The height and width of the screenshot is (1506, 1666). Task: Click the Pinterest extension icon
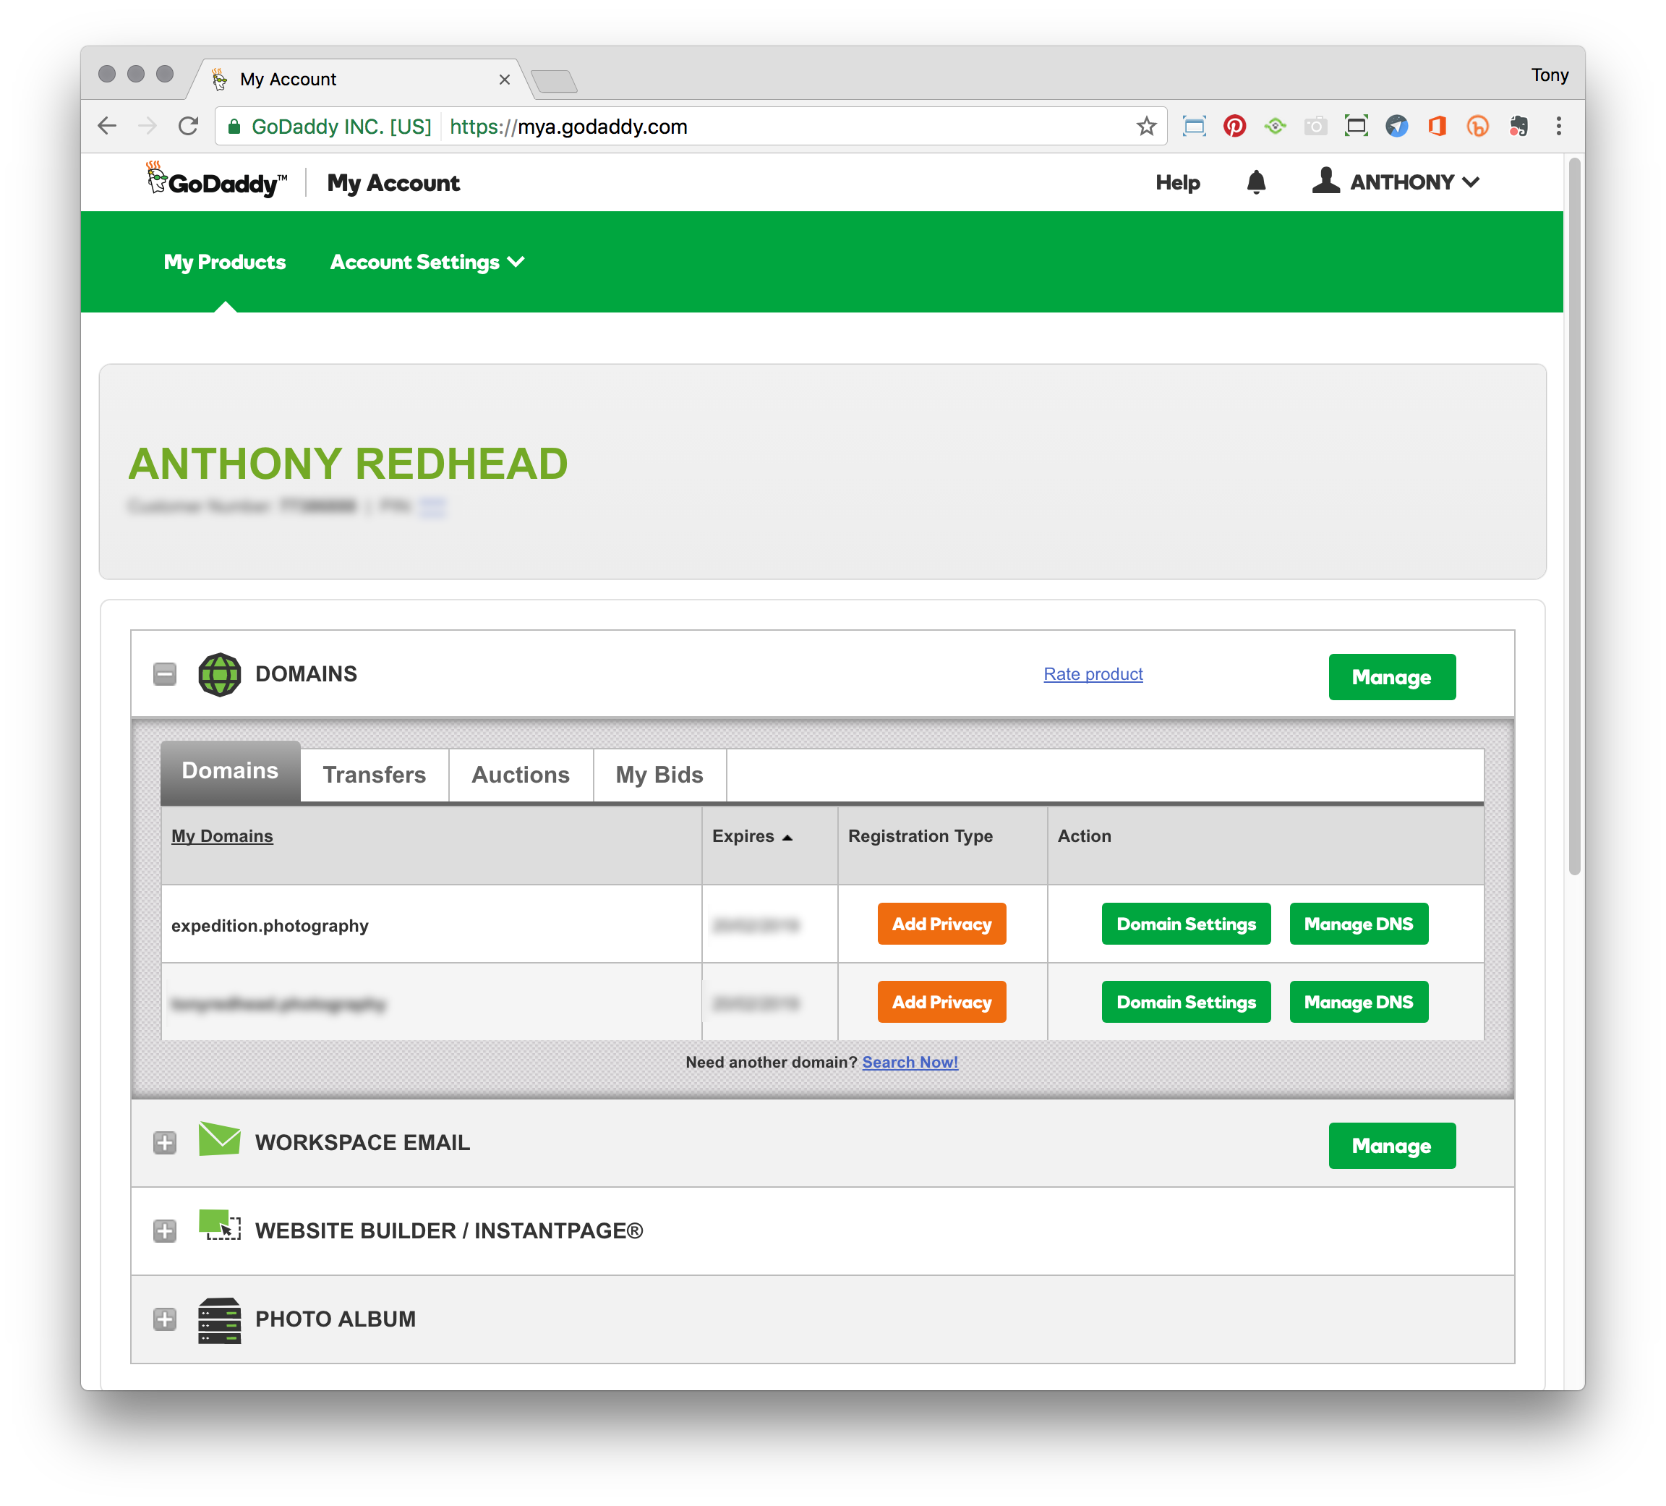coord(1234,127)
